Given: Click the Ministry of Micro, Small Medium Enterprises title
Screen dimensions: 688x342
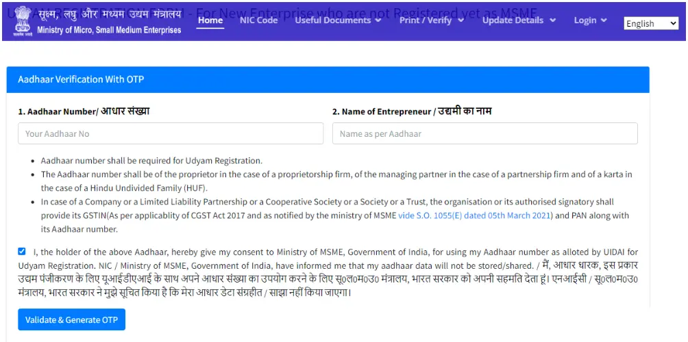Looking at the screenshot, I should (109, 30).
